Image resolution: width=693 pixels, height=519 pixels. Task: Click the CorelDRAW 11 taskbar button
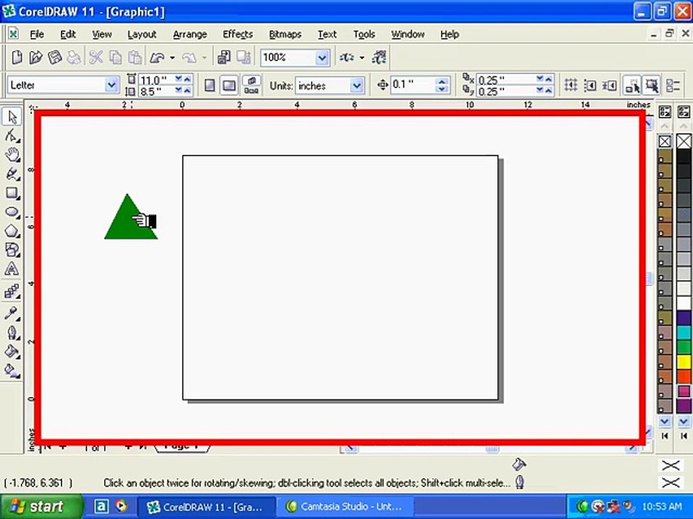(x=207, y=506)
